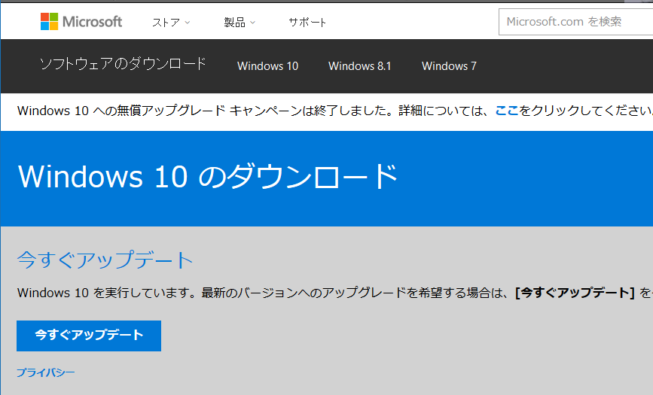This screenshot has width=653, height=395.
Task: Click the Windows 10 を実行しています description text
Action: (335, 293)
